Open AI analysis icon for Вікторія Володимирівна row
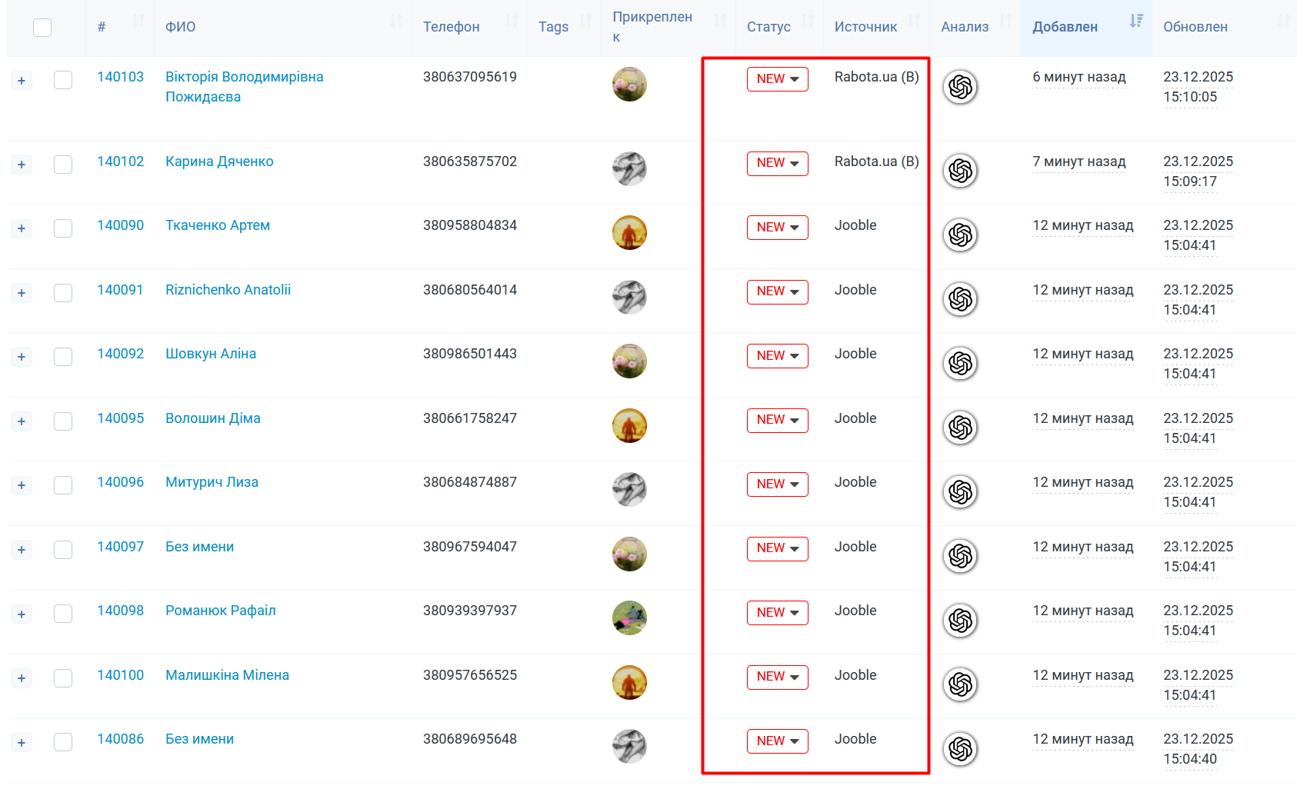 [960, 87]
